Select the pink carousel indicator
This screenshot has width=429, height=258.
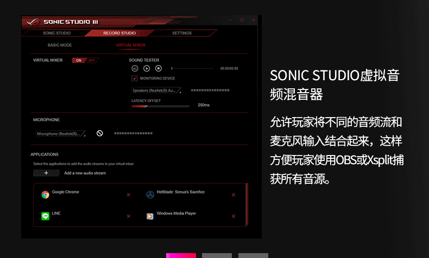(181, 255)
